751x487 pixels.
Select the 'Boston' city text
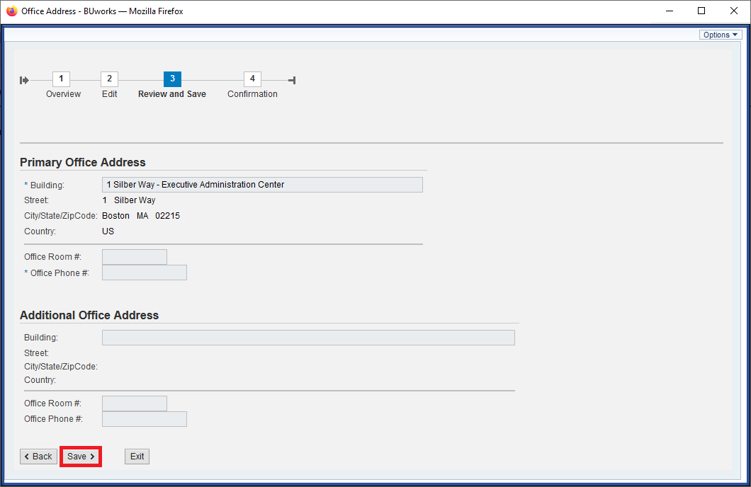click(x=116, y=216)
